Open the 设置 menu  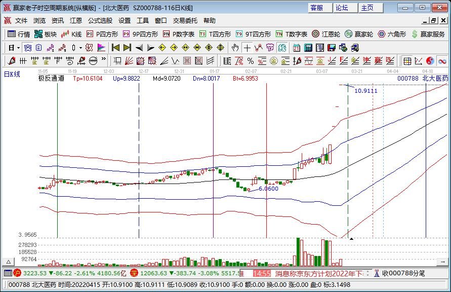click(x=125, y=21)
